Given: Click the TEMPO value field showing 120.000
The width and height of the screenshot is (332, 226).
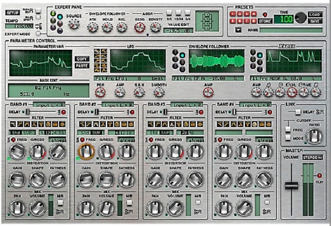Looking at the screenshot, I should click(20, 26).
